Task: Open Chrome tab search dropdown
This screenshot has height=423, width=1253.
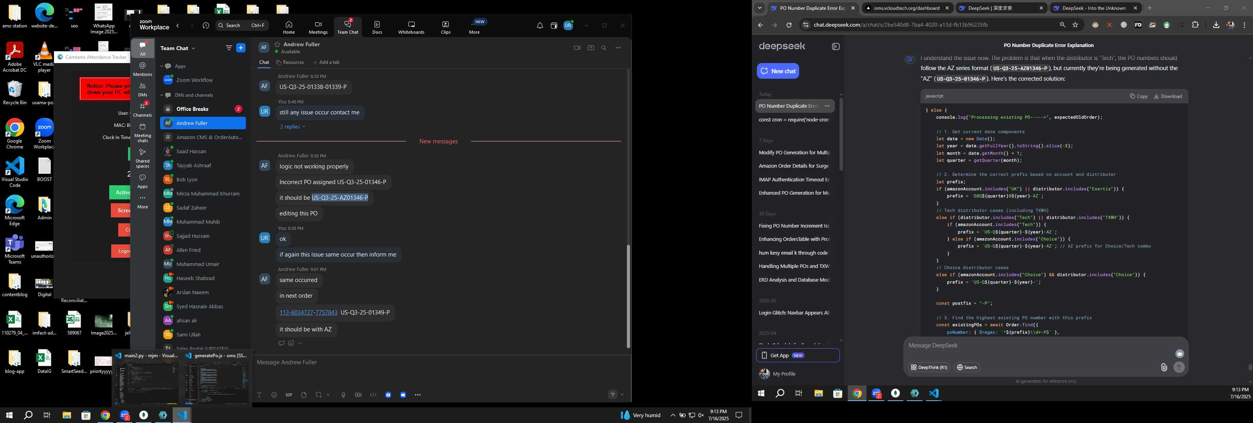Action: (759, 8)
